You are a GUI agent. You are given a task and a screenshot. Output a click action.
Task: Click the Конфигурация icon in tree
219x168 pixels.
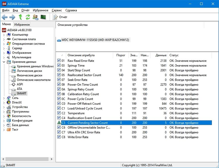(x=9, y=121)
